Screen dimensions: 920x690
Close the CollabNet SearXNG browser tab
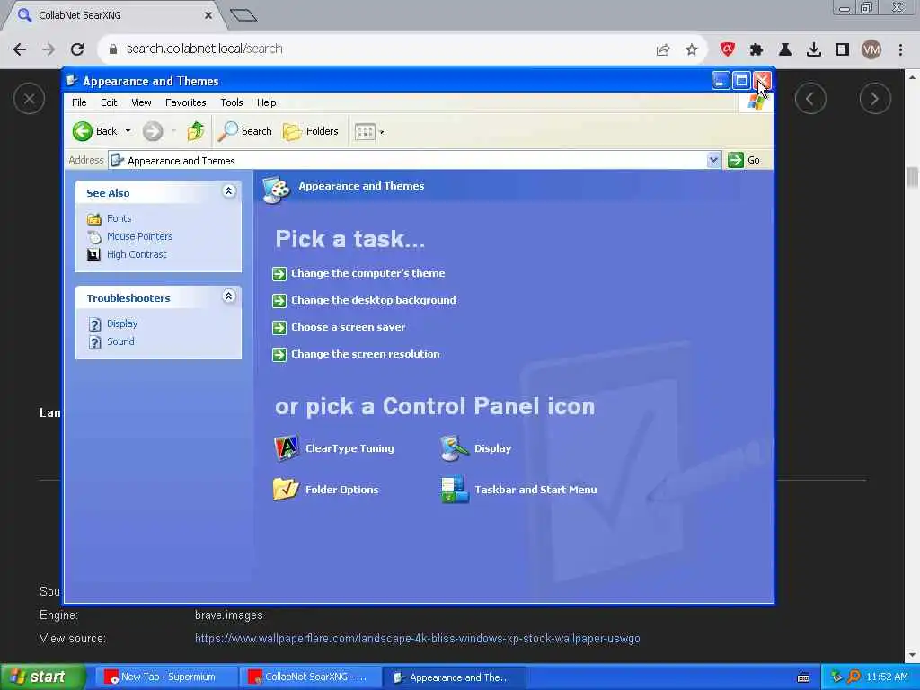click(208, 16)
